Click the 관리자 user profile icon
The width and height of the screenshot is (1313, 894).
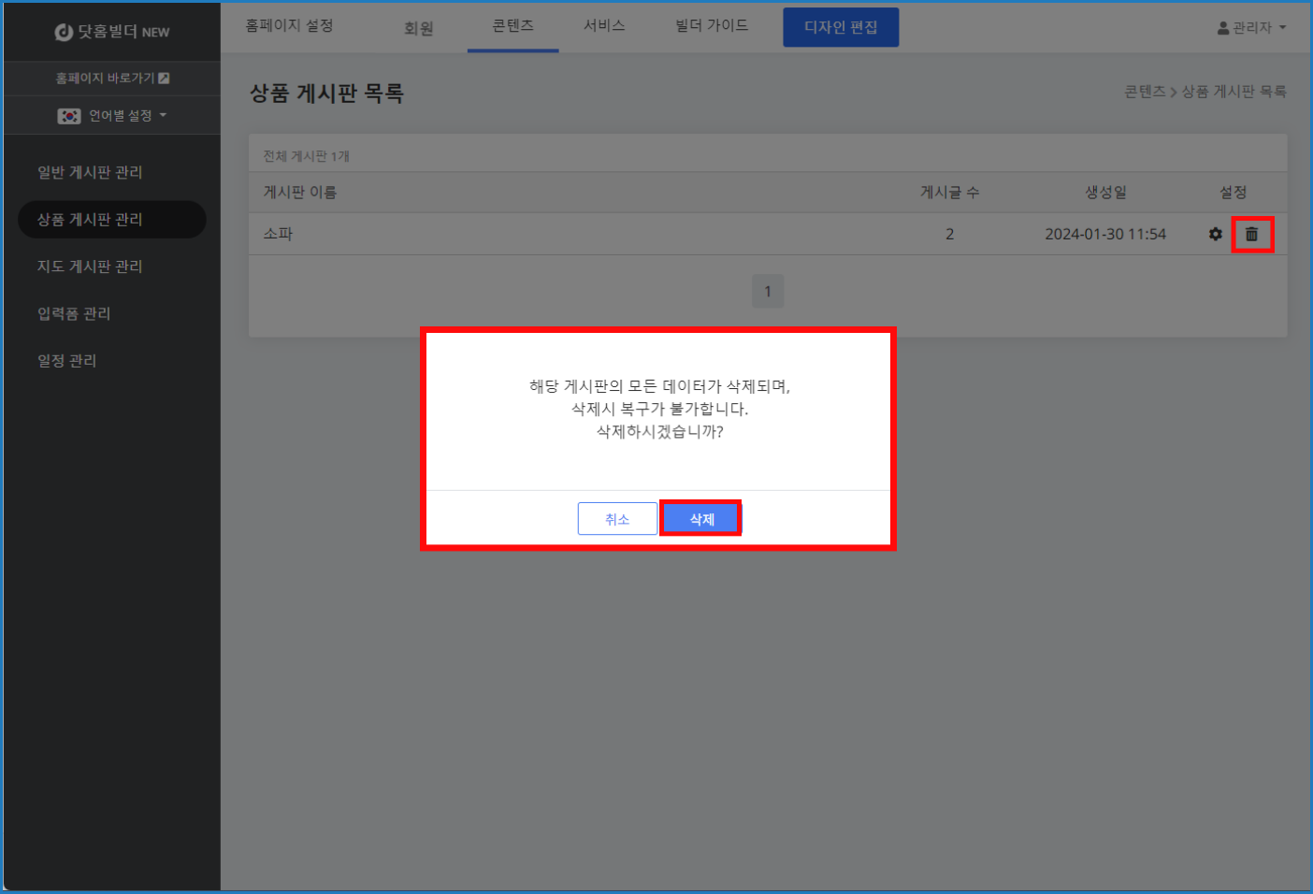[1223, 28]
